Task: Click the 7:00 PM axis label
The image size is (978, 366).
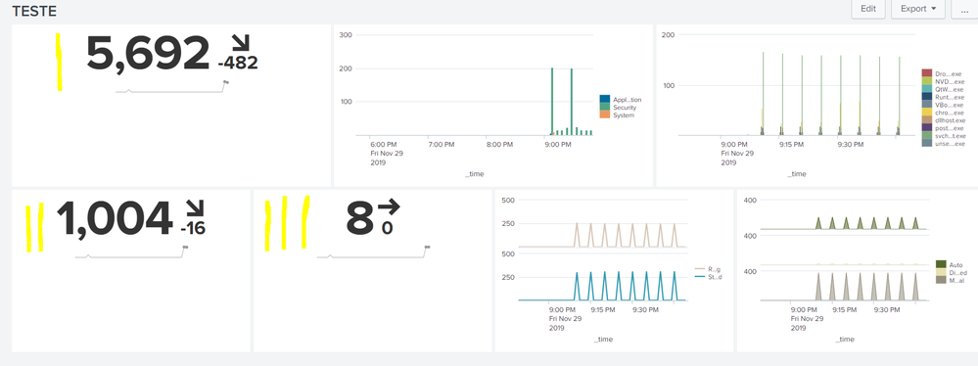Action: pyautogui.click(x=441, y=144)
